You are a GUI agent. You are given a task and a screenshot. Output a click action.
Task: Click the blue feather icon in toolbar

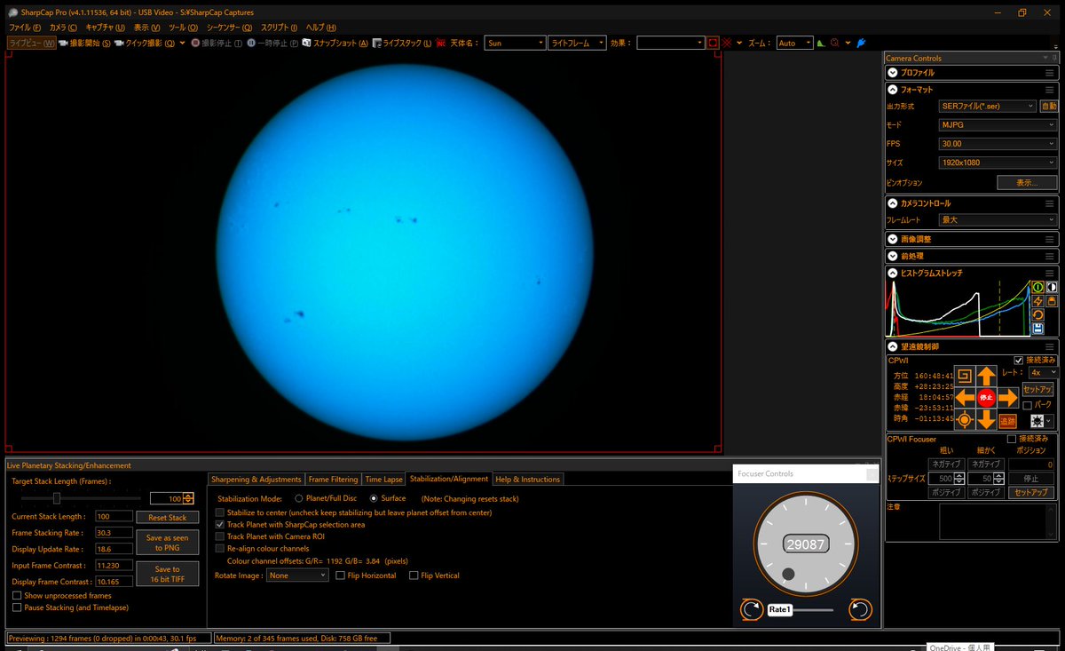click(861, 43)
